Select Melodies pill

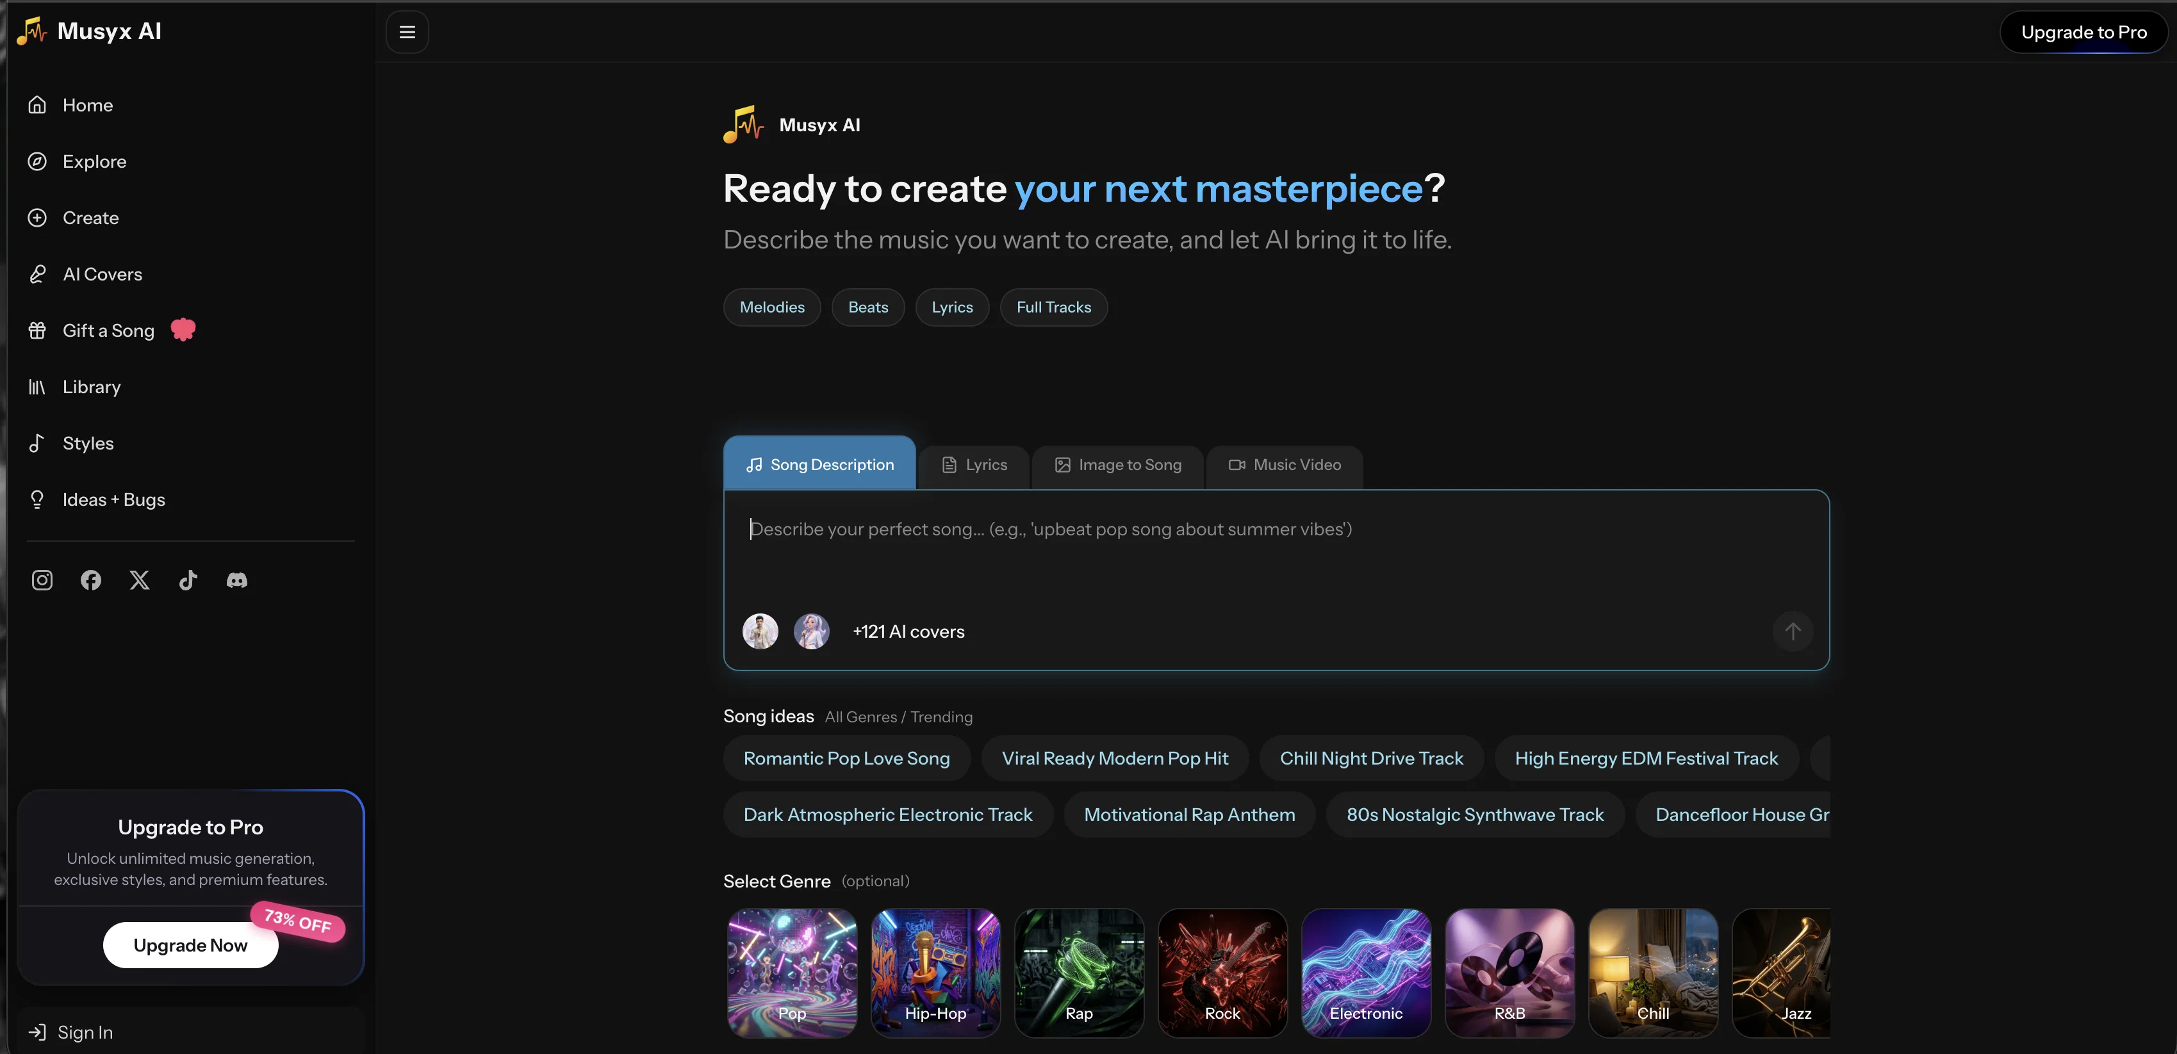coord(771,307)
